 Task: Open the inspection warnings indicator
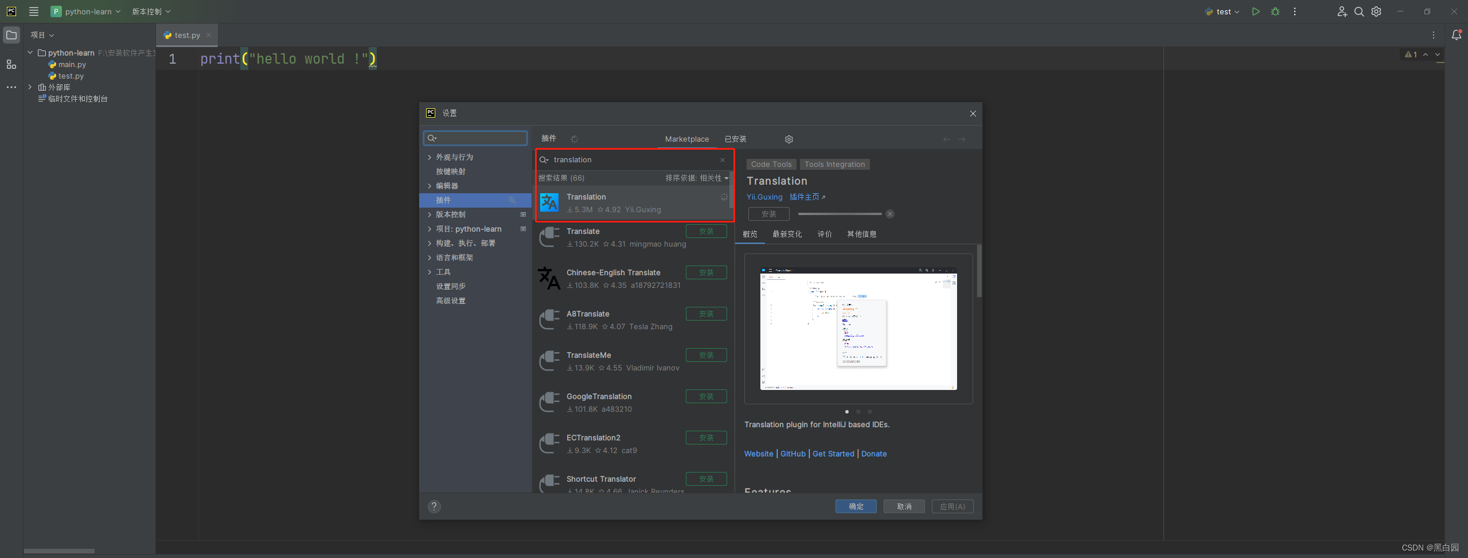[x=1411, y=54]
